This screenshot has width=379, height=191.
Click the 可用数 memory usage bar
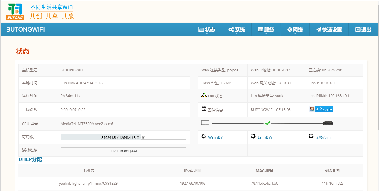coord(123,137)
